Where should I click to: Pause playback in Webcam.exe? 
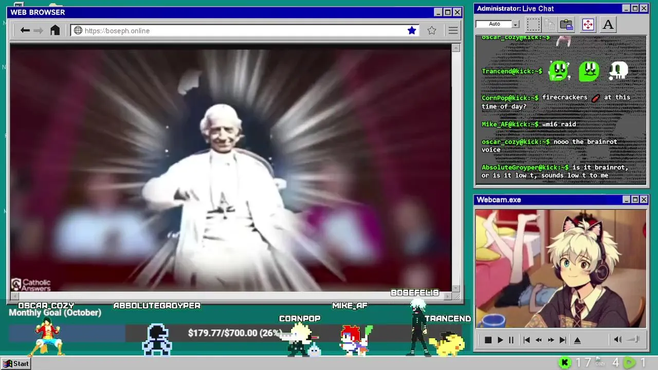point(511,340)
